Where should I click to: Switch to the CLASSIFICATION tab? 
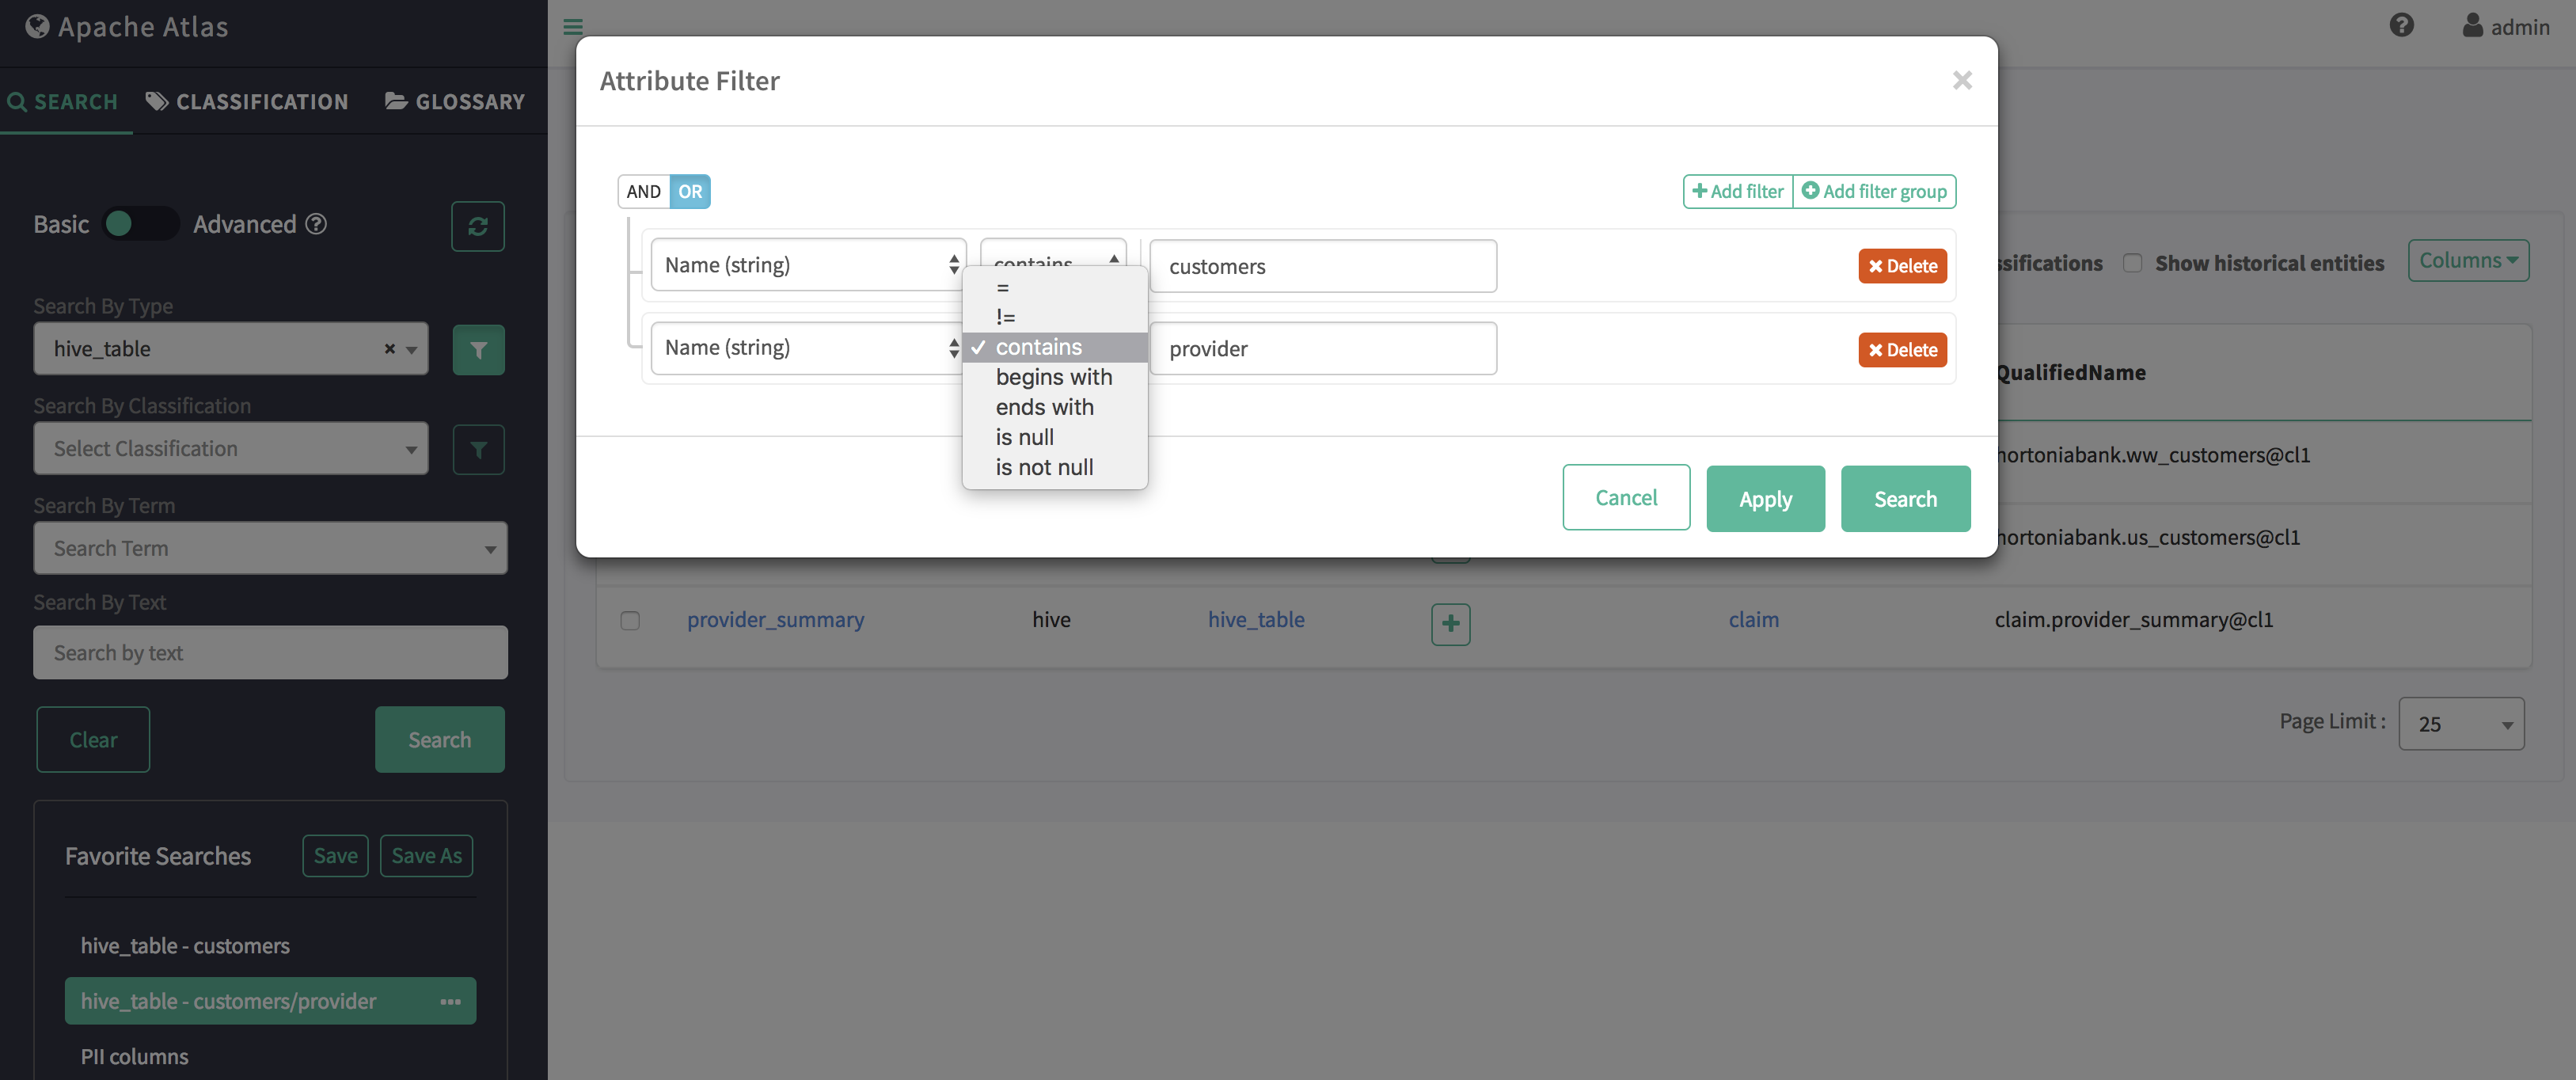coord(247,102)
